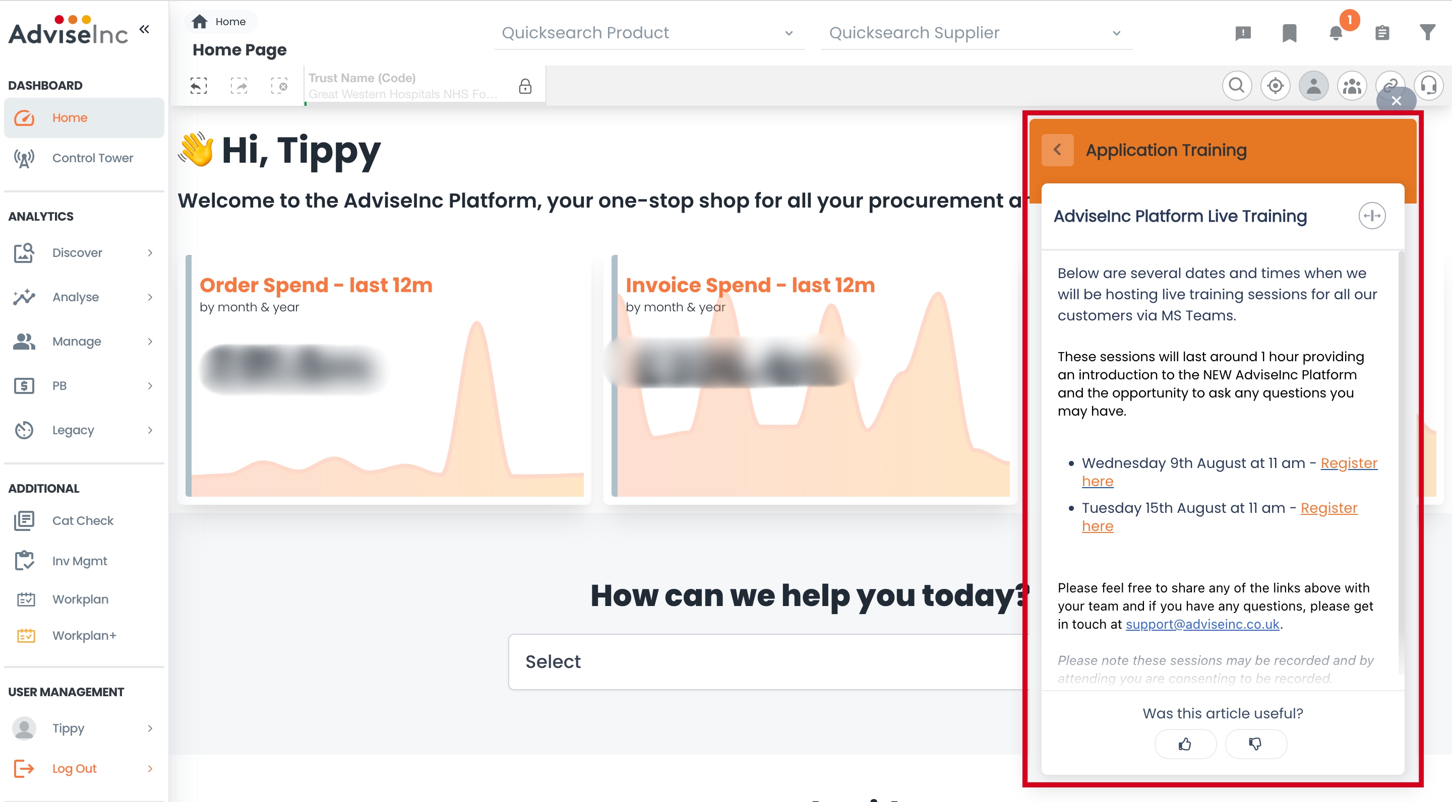Open Control Tower in sidebar

92,158
